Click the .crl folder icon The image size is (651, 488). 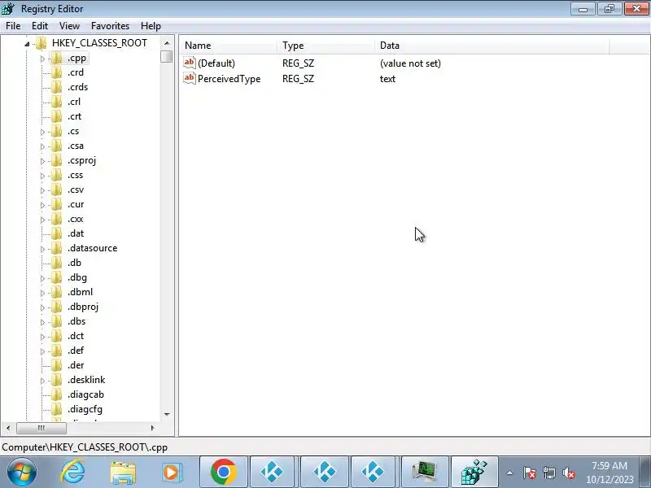pos(56,102)
